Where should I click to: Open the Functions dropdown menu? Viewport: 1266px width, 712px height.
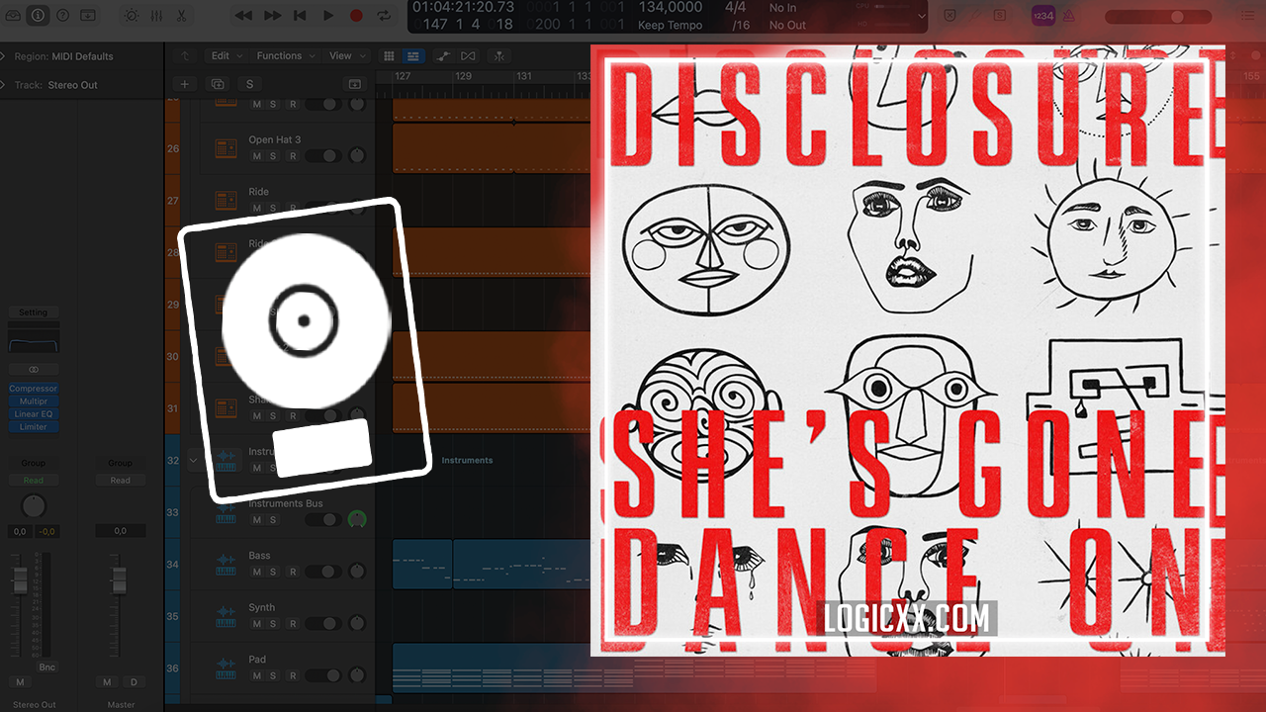(x=284, y=56)
